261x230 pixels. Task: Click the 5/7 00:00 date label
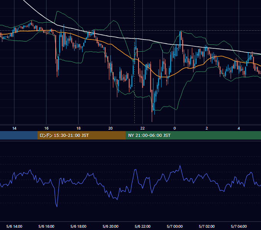click(175, 226)
